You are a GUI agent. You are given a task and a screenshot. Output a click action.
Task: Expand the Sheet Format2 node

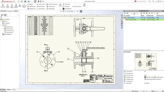click(x=3, y=27)
